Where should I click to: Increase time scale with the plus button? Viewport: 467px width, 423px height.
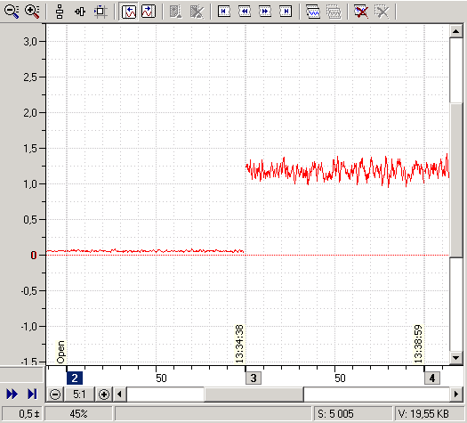click(104, 395)
